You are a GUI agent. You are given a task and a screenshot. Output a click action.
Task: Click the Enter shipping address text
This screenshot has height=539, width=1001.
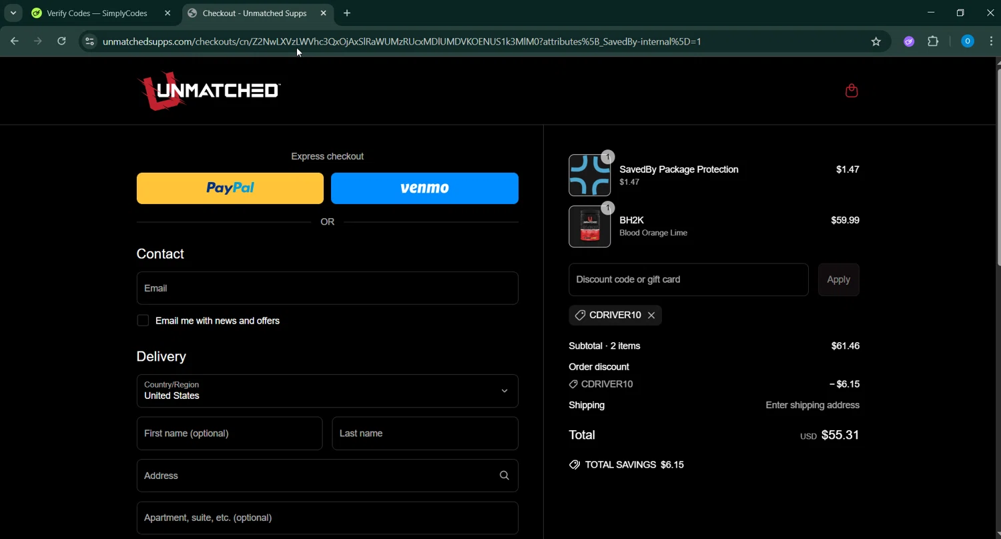click(813, 406)
